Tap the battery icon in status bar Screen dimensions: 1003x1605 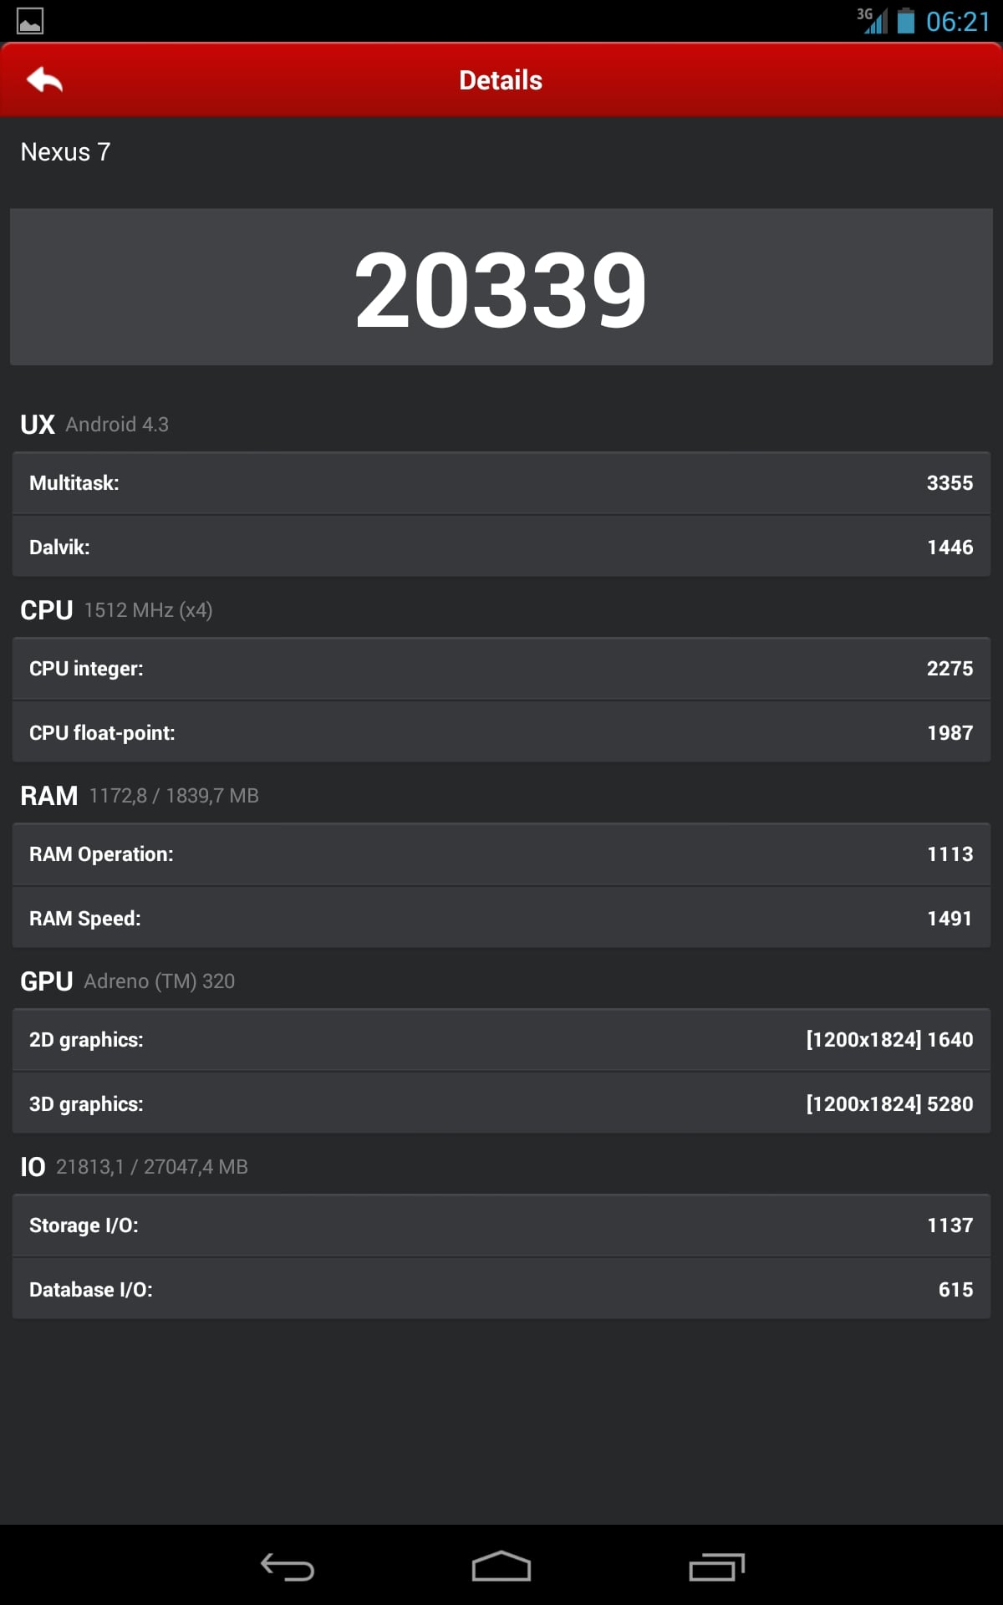(x=906, y=20)
